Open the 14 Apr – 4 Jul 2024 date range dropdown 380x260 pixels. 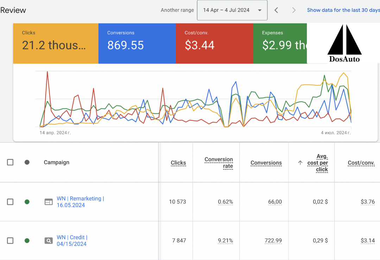232,10
